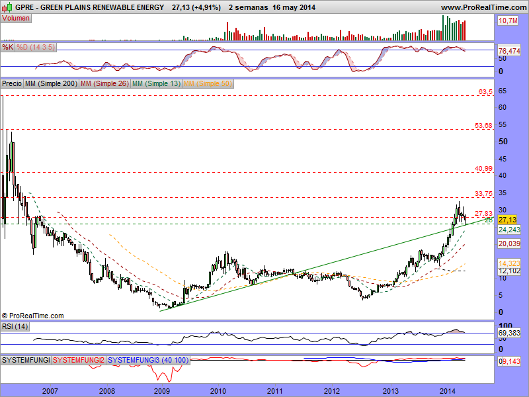529x397 pixels.
Task: Click the 2012 year label on time axis
Action: (332, 391)
